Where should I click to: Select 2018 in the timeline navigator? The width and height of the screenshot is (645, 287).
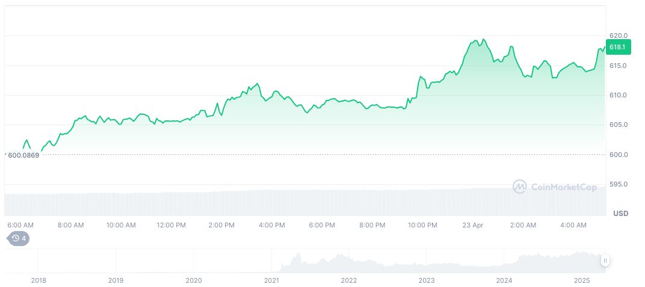tap(39, 280)
